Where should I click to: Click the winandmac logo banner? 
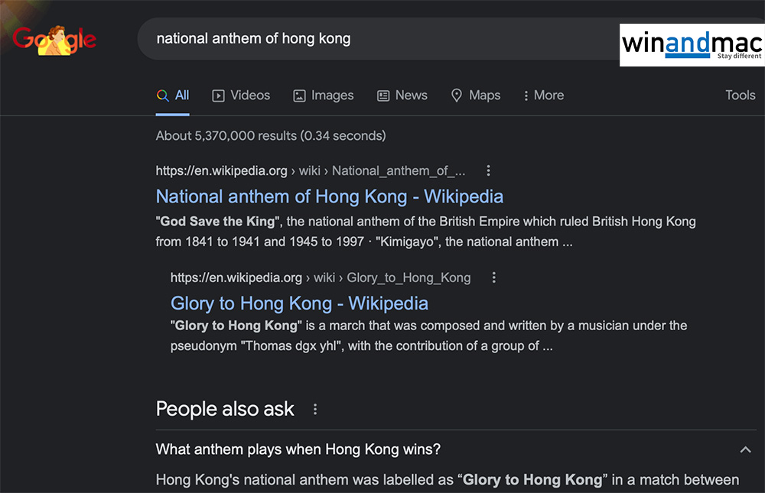(692, 44)
